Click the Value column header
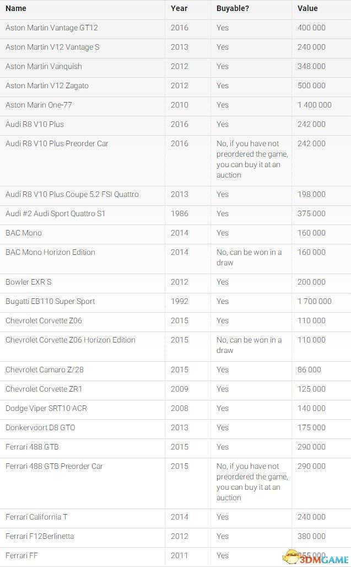The height and width of the screenshot is (567, 351). (x=307, y=8)
